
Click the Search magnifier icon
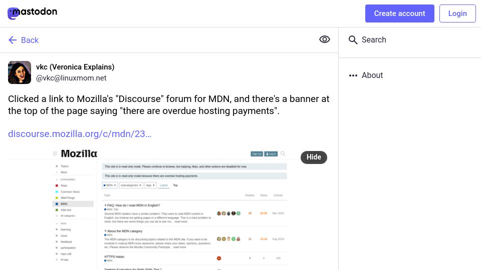353,40
